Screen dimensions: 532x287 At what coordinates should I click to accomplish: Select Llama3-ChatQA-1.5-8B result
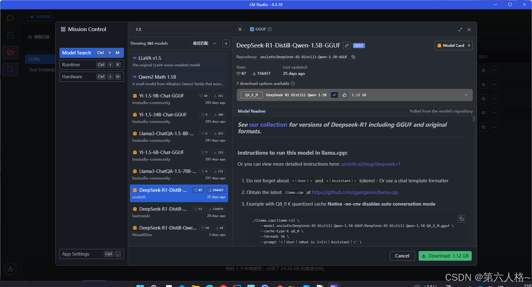179,137
